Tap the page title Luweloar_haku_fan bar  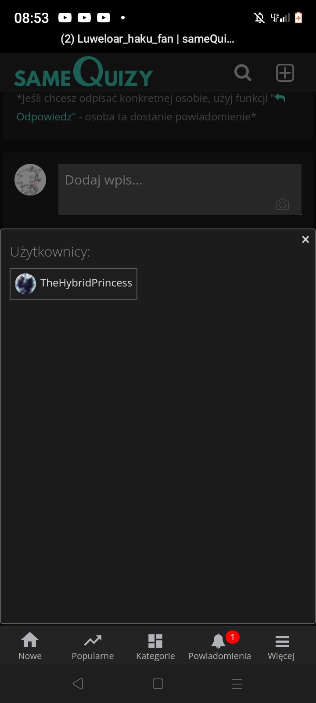147,39
